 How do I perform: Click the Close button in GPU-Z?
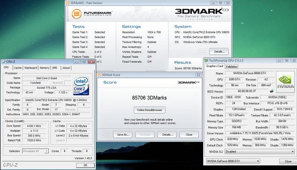[x=288, y=161]
